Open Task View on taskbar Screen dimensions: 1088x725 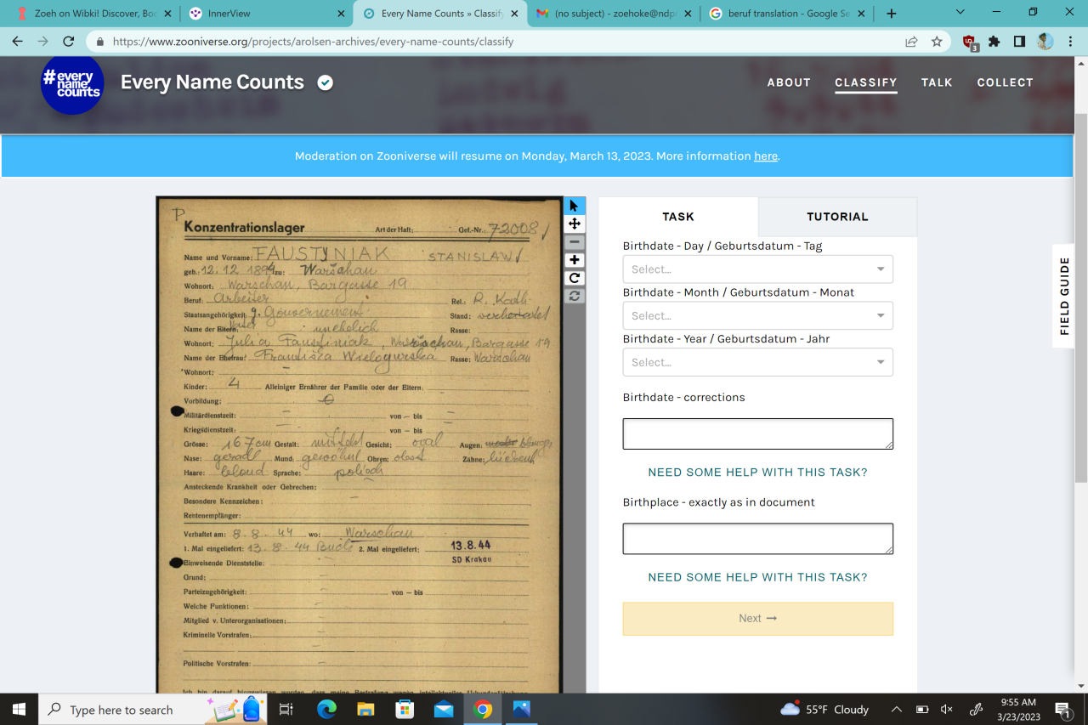point(286,709)
